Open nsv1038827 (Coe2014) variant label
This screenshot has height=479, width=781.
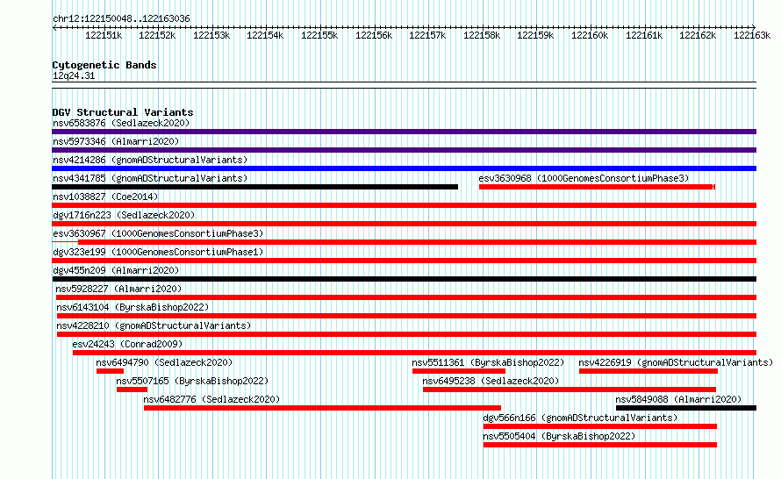click(x=105, y=197)
